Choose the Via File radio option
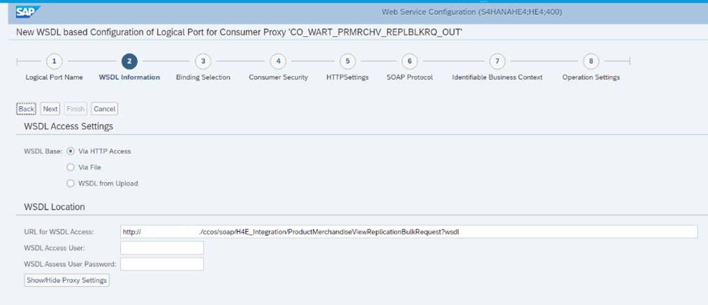Screen dimensions: 708x305 click(x=70, y=168)
